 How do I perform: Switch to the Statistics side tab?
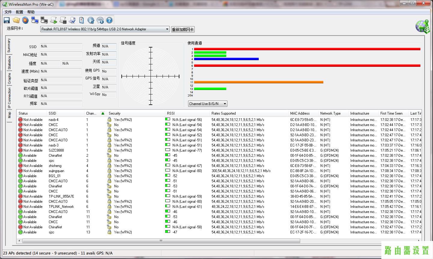pos(9,63)
